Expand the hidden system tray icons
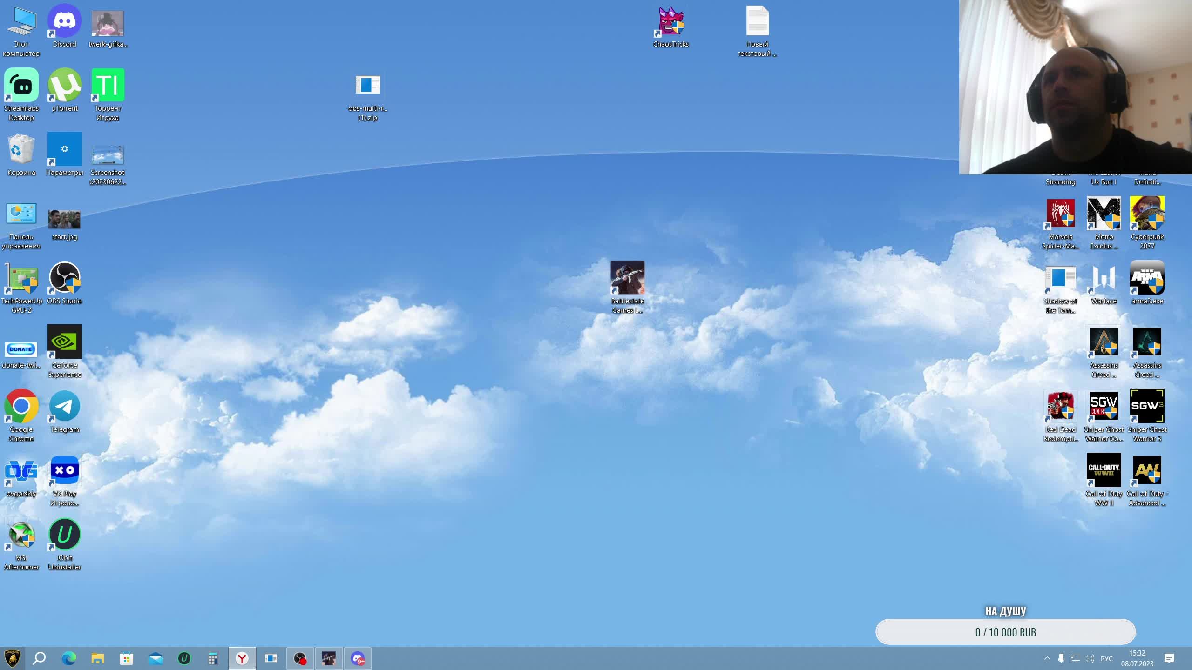 pos(1047,658)
